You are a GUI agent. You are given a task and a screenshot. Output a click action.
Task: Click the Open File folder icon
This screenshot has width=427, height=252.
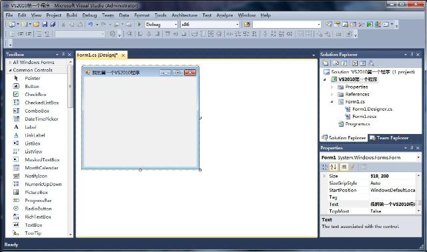click(36, 25)
